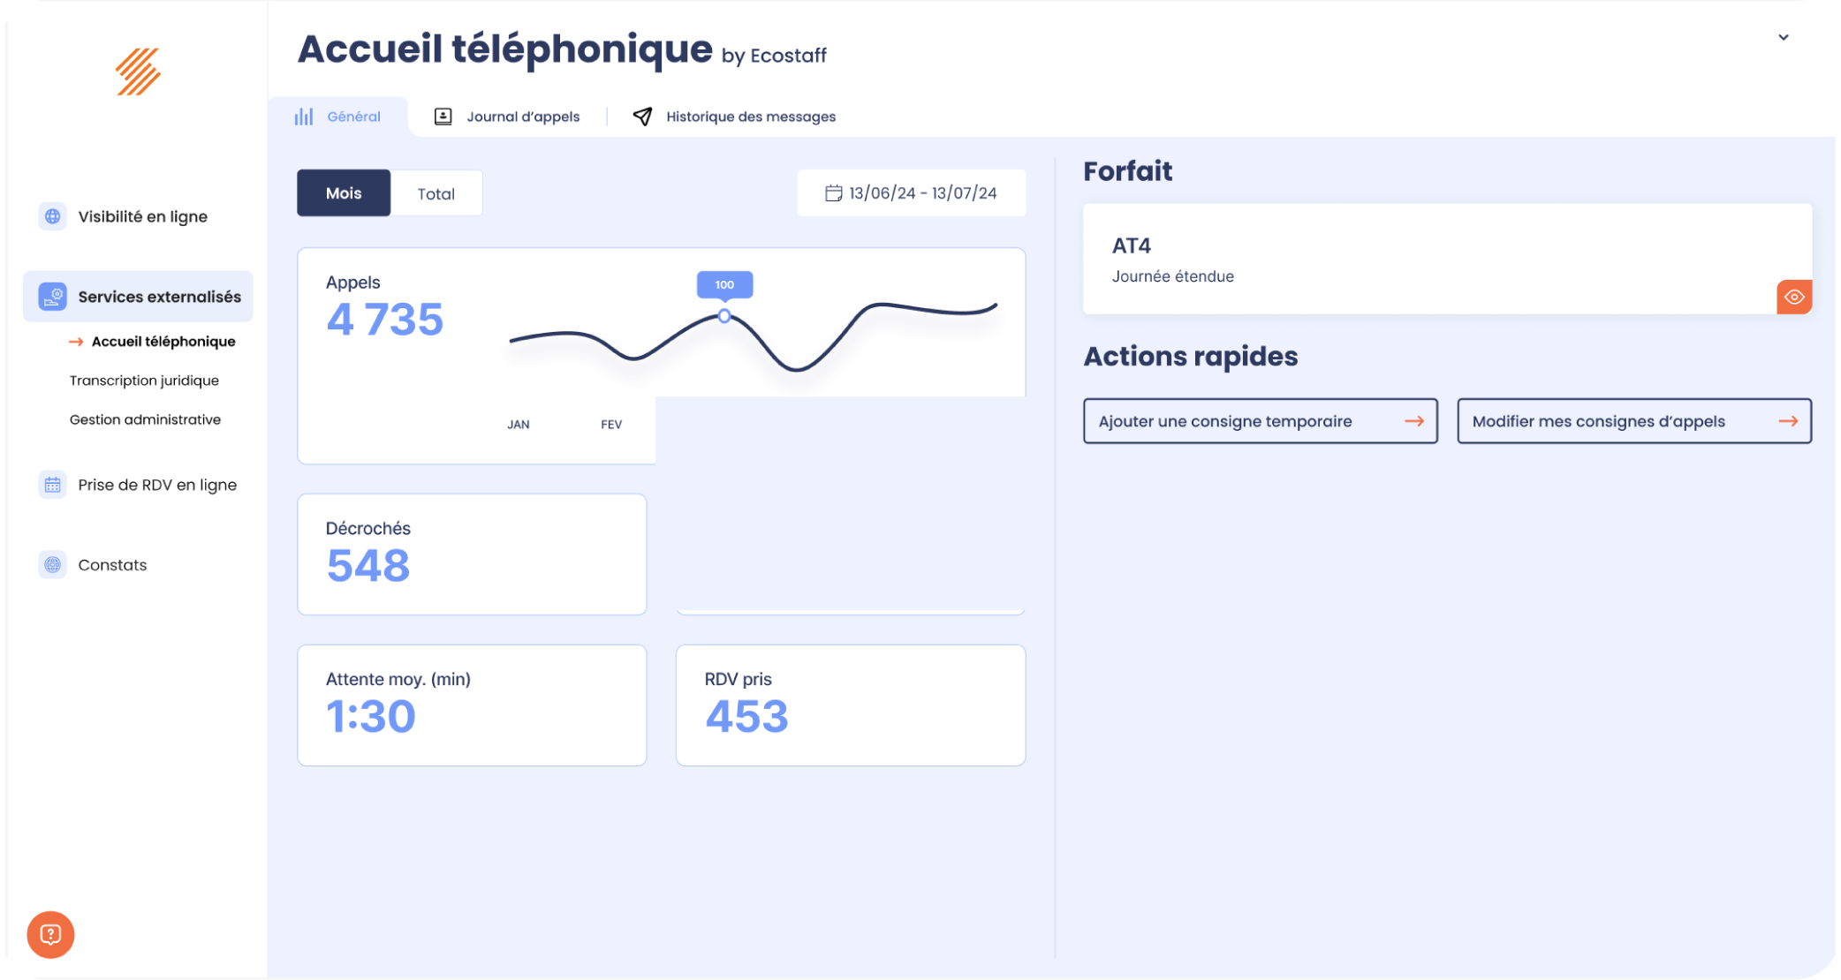The height and width of the screenshot is (980, 1841).
Task: Click Modifier mes consignes d'appels button
Action: [1634, 421]
